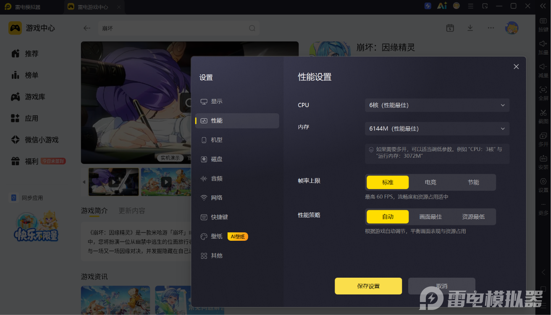Toggle 全屏 fullscreen mode
This screenshot has height=315, width=551.
click(x=543, y=93)
